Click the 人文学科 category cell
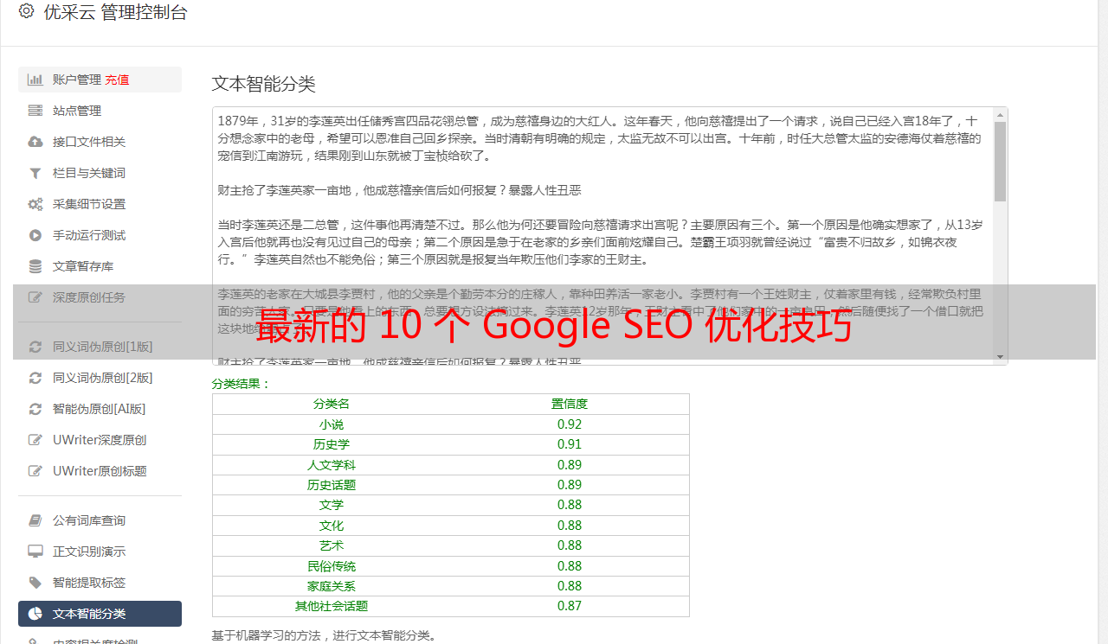The image size is (1108, 644). click(332, 465)
